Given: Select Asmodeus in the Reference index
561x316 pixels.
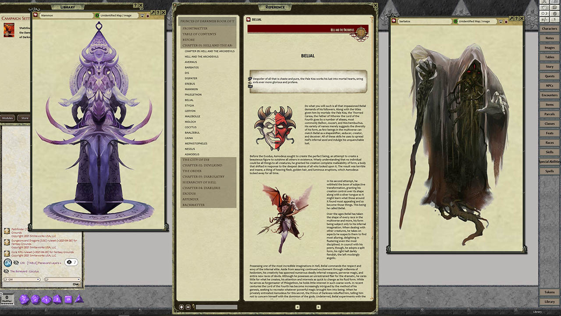Looking at the screenshot, I should tap(192, 154).
